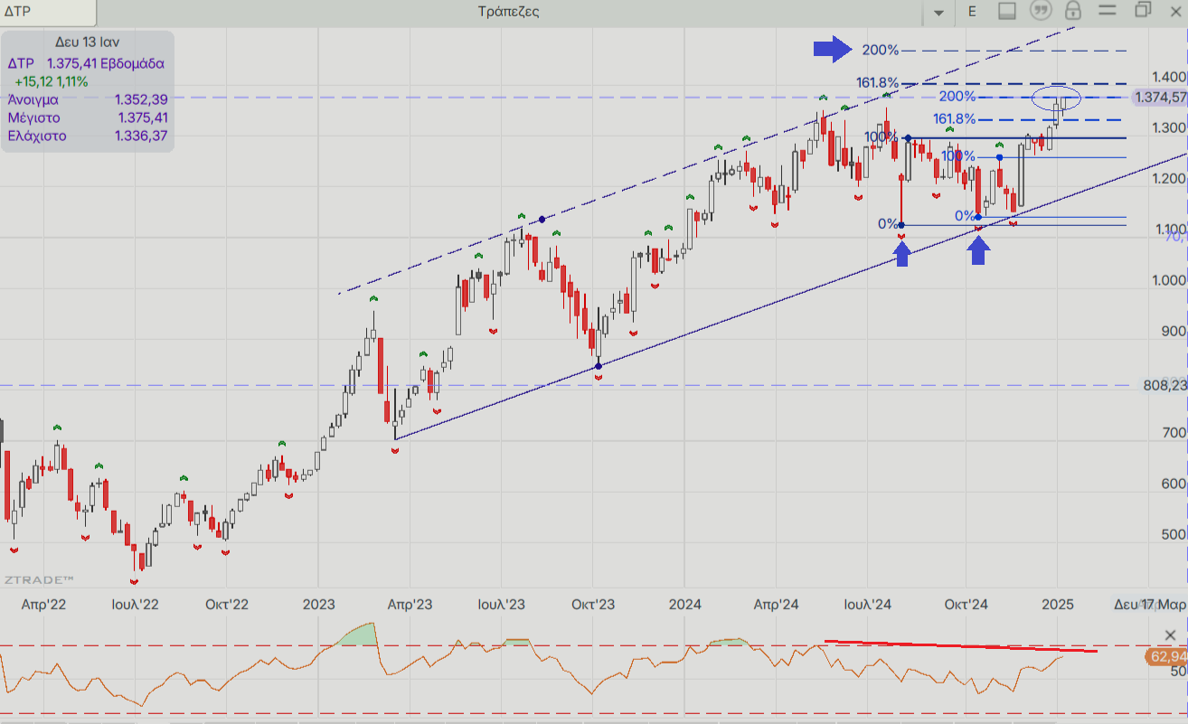This screenshot has height=724, width=1188.
Task: Click the 900 price axis label
Action: click(1174, 332)
